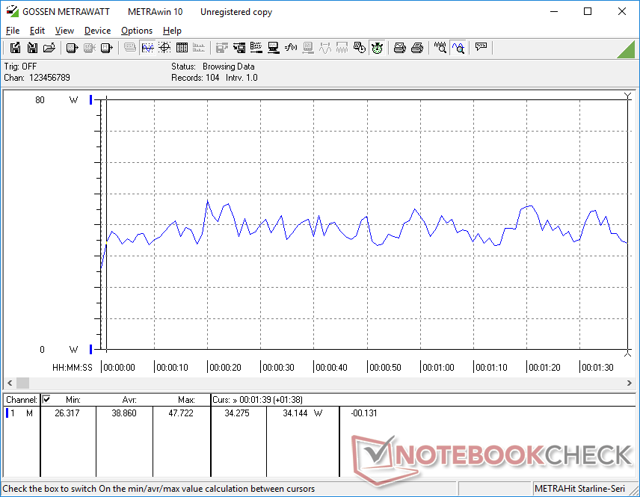Click the green triangle corner indicator

pyautogui.click(x=627, y=49)
